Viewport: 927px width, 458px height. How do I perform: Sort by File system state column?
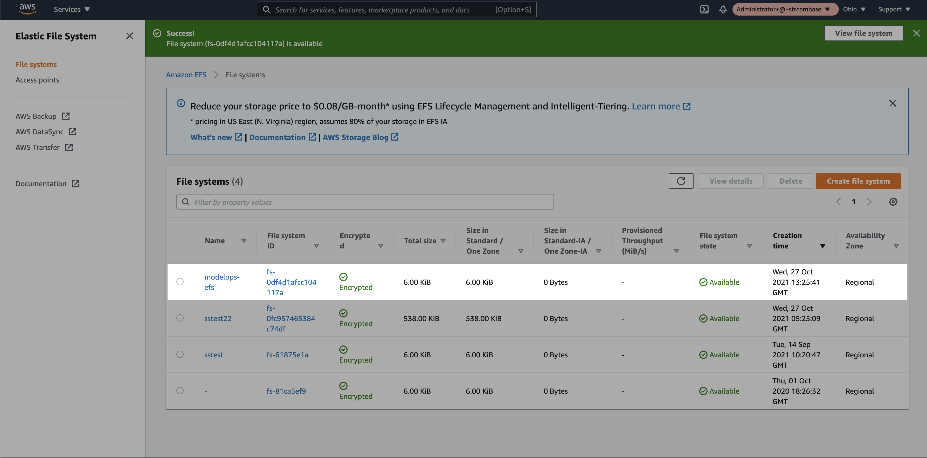pos(750,246)
